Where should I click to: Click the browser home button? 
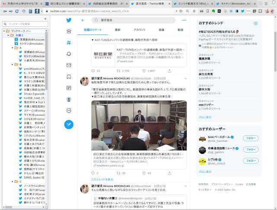coord(24,11)
